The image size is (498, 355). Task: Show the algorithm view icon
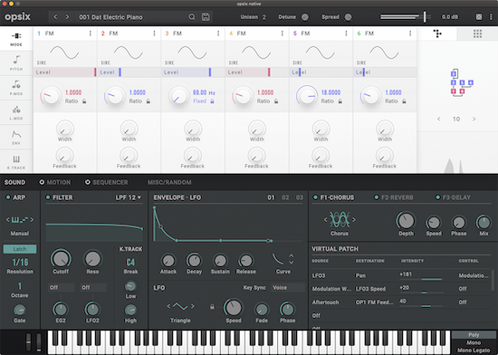point(437,34)
